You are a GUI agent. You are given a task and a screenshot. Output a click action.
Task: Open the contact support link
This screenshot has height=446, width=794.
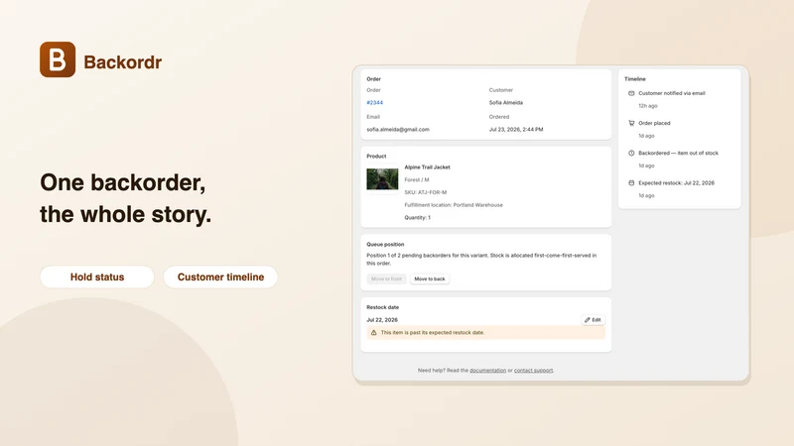[x=533, y=370]
